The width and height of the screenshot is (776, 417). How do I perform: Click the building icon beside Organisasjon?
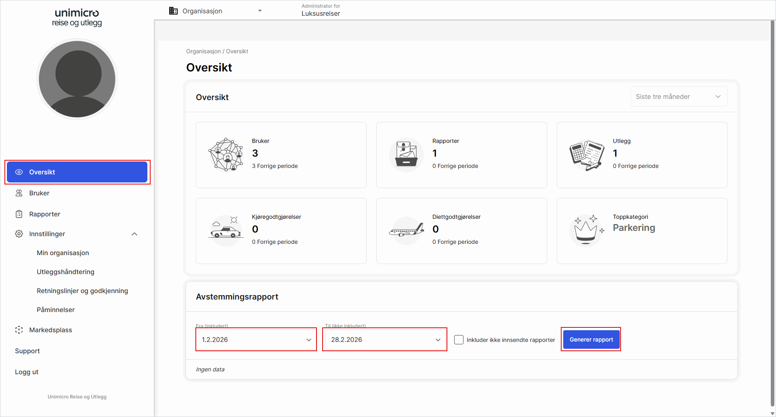pos(173,11)
